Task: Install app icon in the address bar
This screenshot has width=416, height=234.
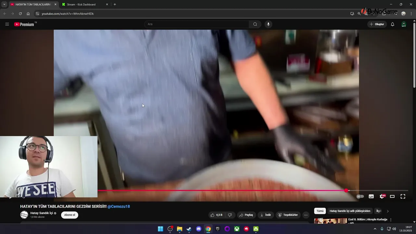Action: tap(352, 14)
